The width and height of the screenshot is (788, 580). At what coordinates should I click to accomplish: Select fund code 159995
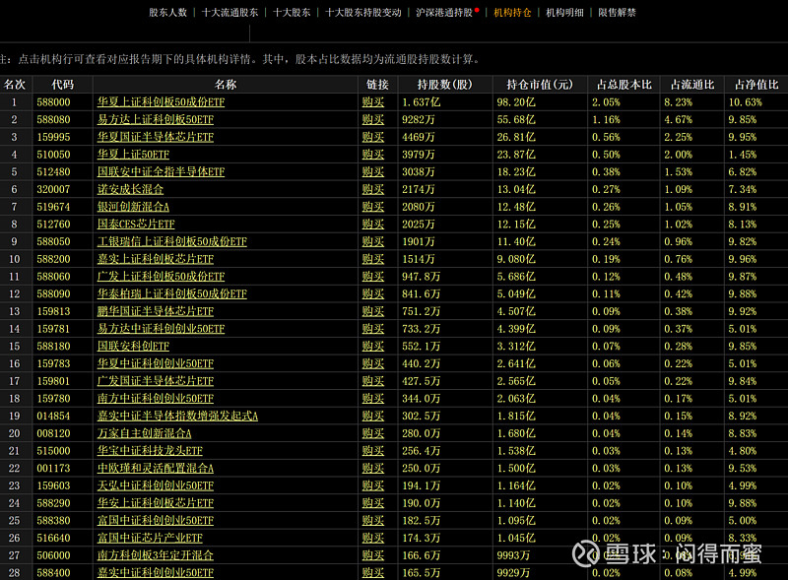click(x=53, y=137)
